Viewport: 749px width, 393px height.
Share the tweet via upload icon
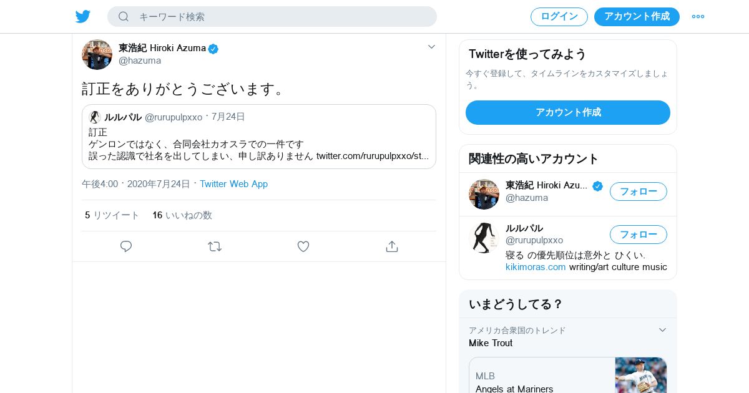coord(392,246)
